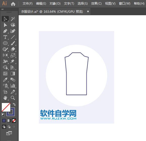Open the 效果(C) menu
Viewport: 146px width, 141px height.
(x=96, y=4)
